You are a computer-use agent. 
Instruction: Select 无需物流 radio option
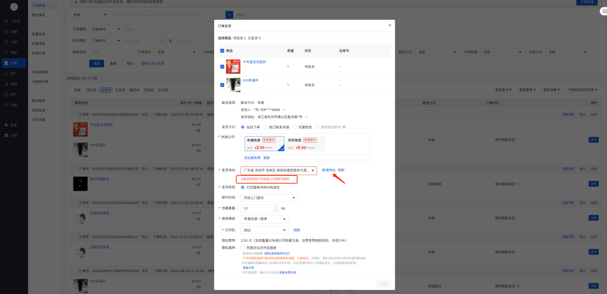pyautogui.click(x=295, y=127)
